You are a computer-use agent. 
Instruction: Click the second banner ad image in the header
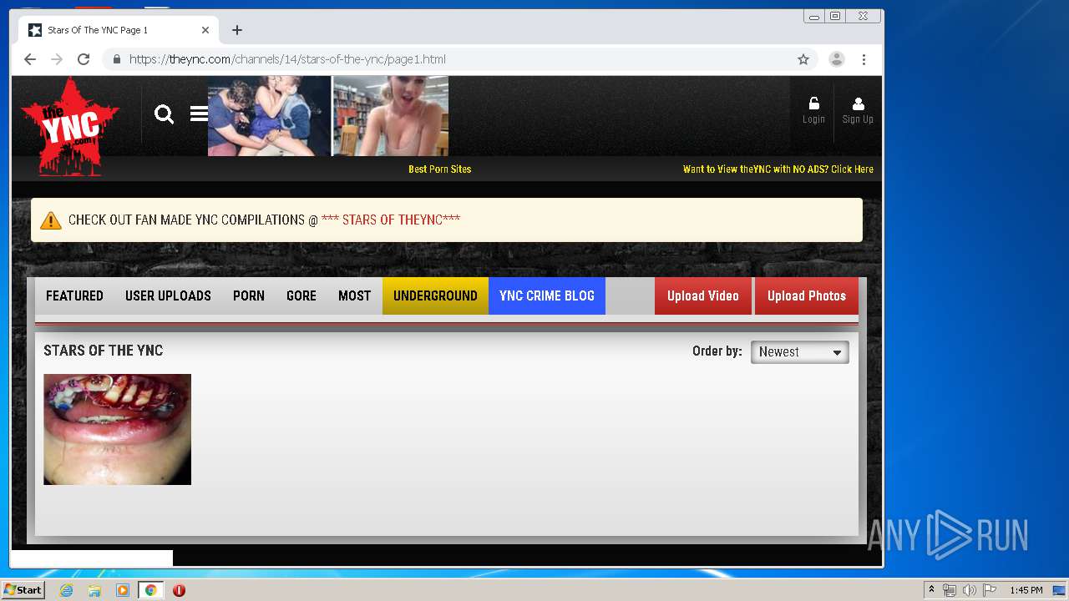(x=391, y=116)
